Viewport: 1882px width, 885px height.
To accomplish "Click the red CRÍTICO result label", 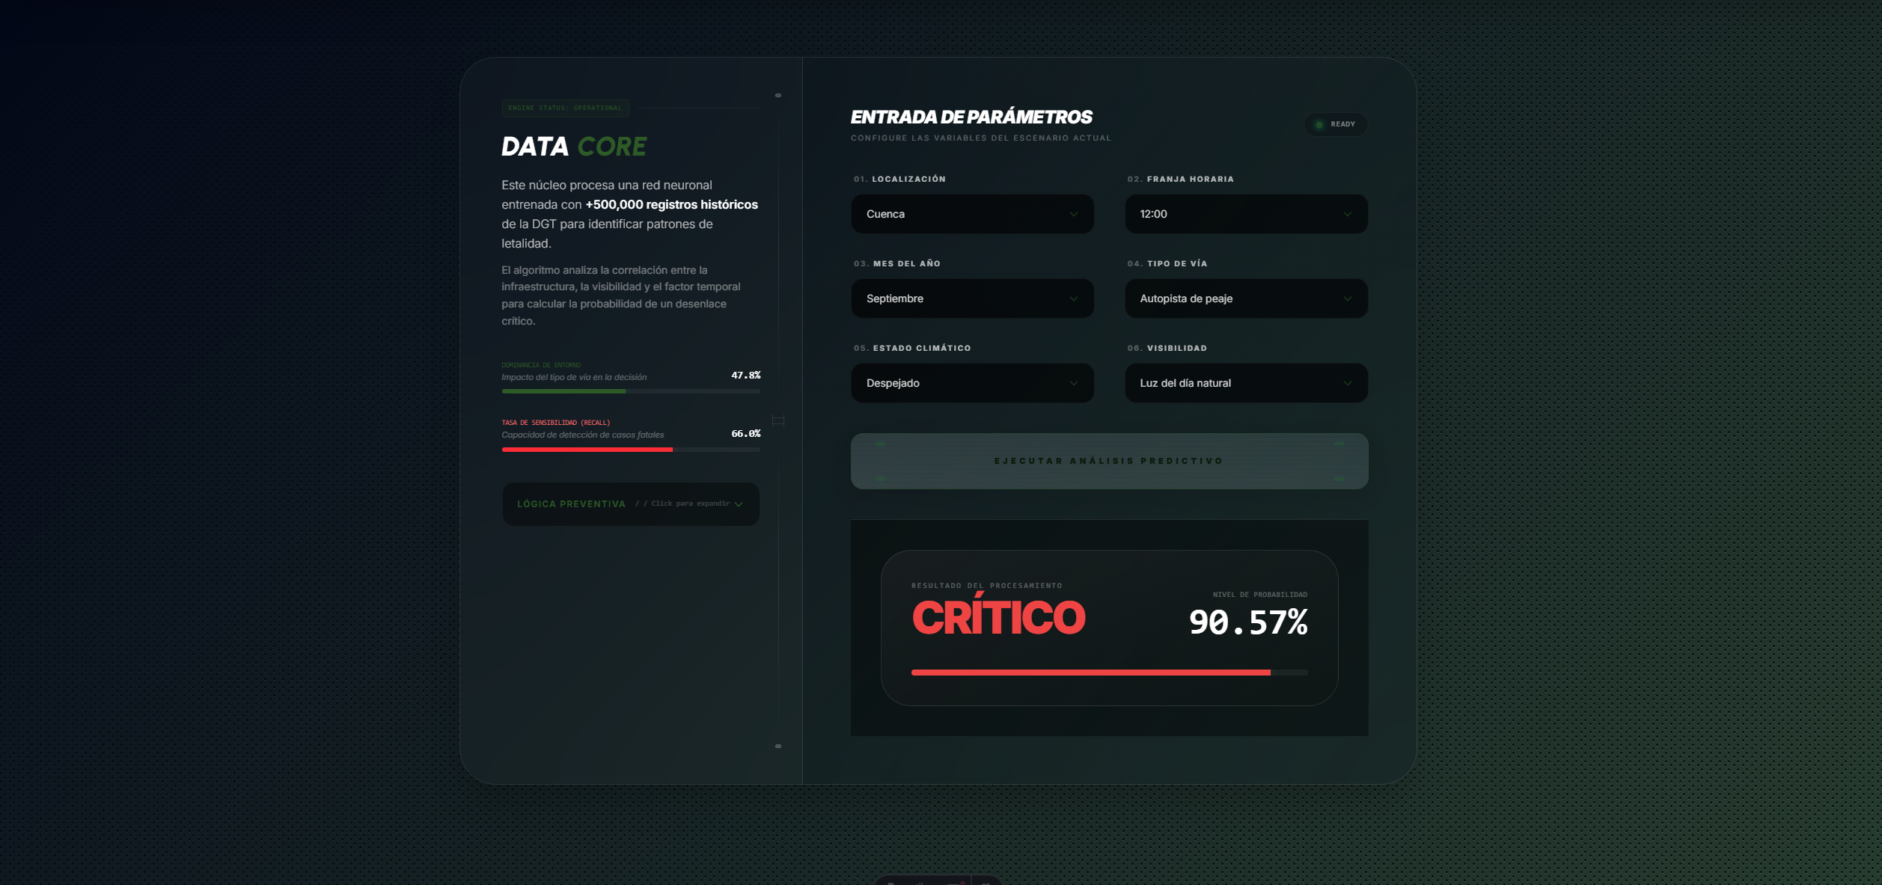I will click(x=997, y=618).
